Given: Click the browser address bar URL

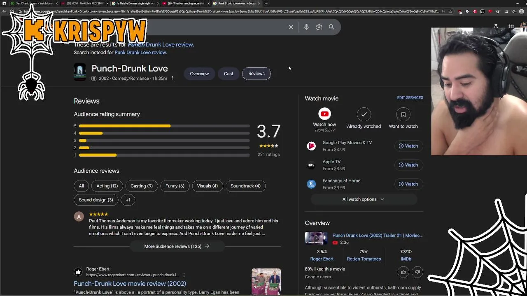Looking at the screenshot, I should pyautogui.click(x=231, y=12).
